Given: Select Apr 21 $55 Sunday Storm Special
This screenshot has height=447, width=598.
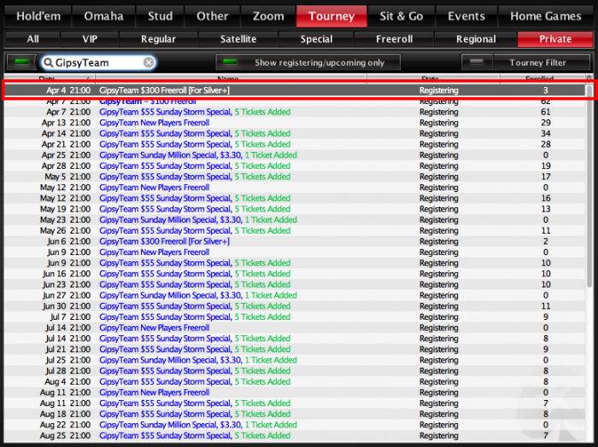Looking at the screenshot, I should click(295, 144).
